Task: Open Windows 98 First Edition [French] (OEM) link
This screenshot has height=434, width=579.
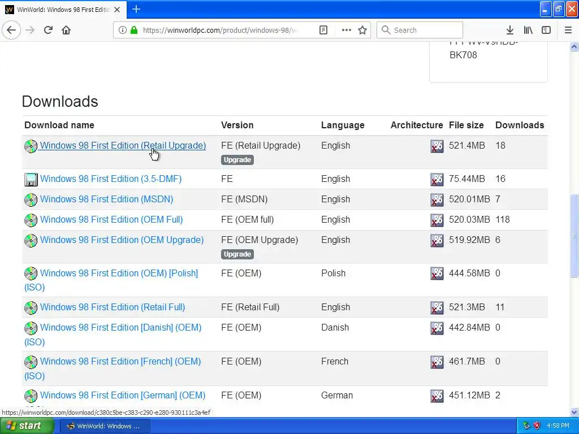Action: click(120, 361)
